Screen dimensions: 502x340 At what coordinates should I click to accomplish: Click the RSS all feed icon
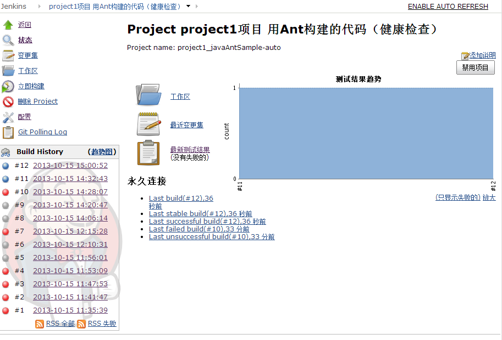click(x=40, y=324)
